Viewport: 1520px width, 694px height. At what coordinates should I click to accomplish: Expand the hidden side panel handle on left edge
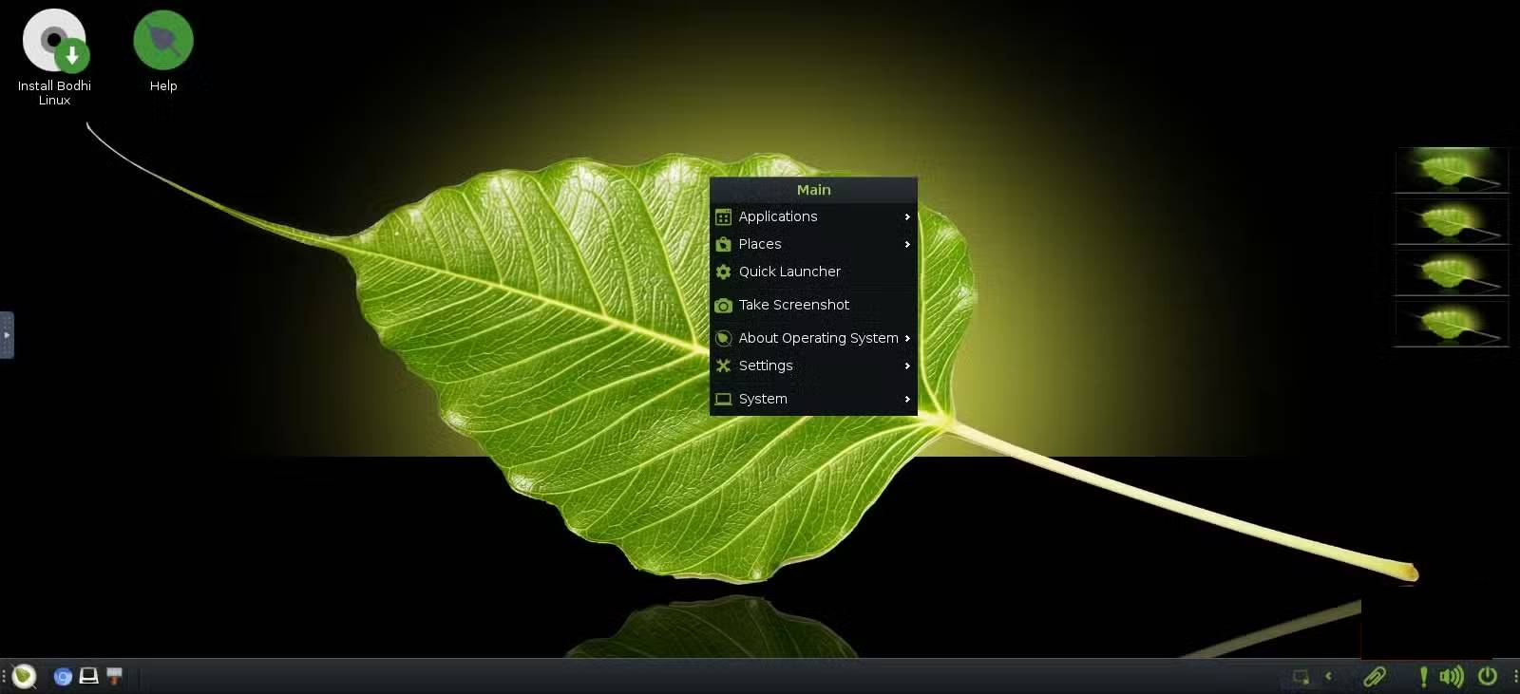pos(7,335)
